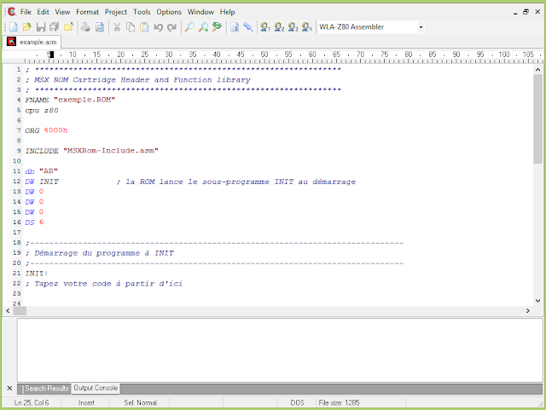Image resolution: width=546 pixels, height=410 pixels.
Task: Open the Tools menu
Action: (142, 12)
